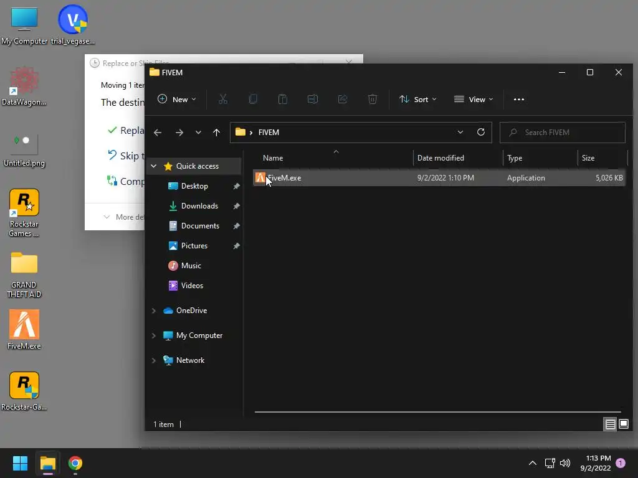638x478 pixels.
Task: Click FIVEM address bar path
Action: point(269,133)
